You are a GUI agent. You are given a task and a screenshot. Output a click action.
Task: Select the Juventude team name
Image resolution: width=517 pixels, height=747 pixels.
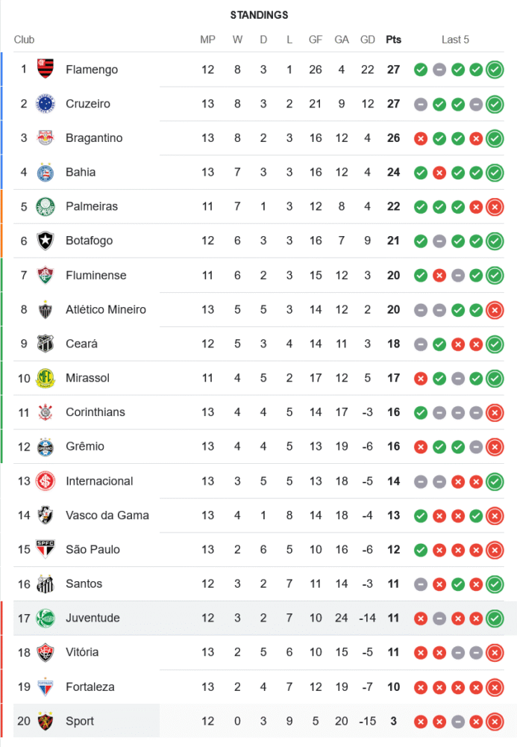pyautogui.click(x=93, y=618)
